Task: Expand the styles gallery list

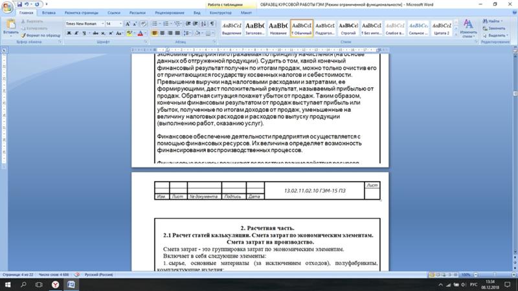Action: 456,34
